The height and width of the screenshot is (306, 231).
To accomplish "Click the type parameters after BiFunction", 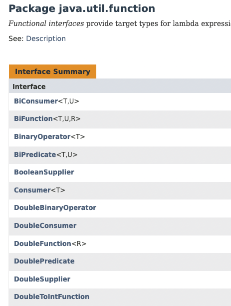I will click(x=67, y=118).
